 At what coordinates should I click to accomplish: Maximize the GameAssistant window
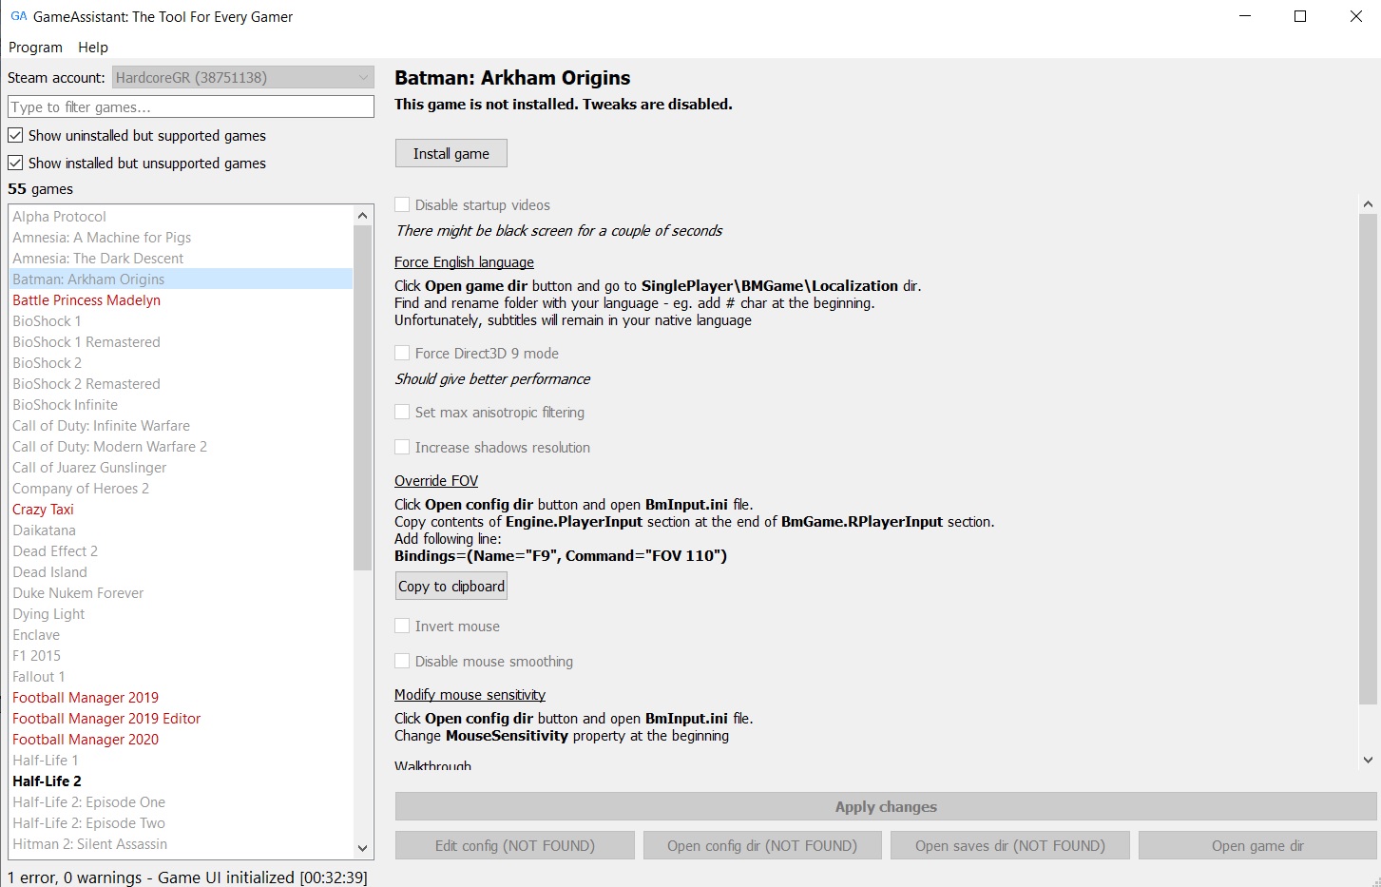(1300, 16)
